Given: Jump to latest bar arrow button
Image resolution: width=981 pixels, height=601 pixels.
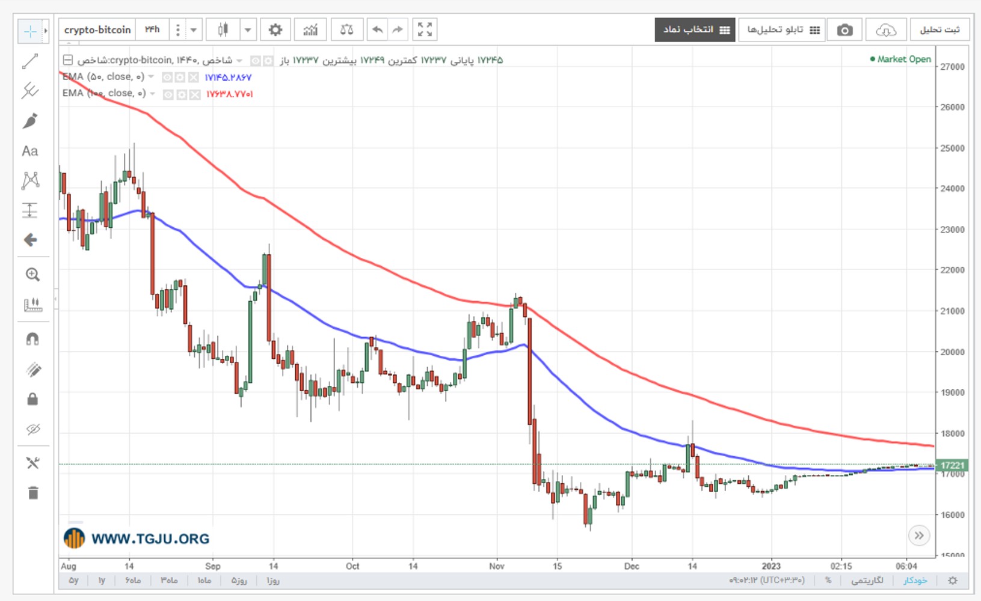Looking at the screenshot, I should coord(919,535).
